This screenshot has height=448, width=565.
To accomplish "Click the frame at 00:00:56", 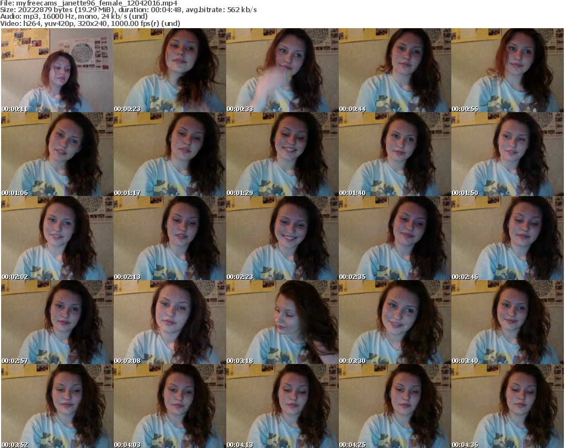I will tap(507, 70).
